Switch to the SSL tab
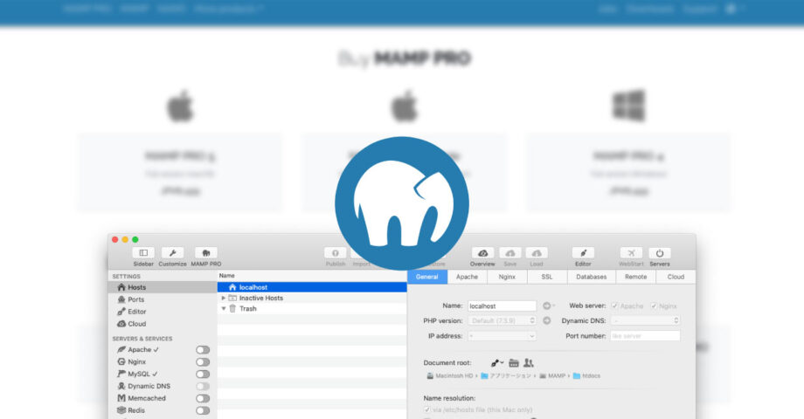The height and width of the screenshot is (419, 804). [x=546, y=277]
